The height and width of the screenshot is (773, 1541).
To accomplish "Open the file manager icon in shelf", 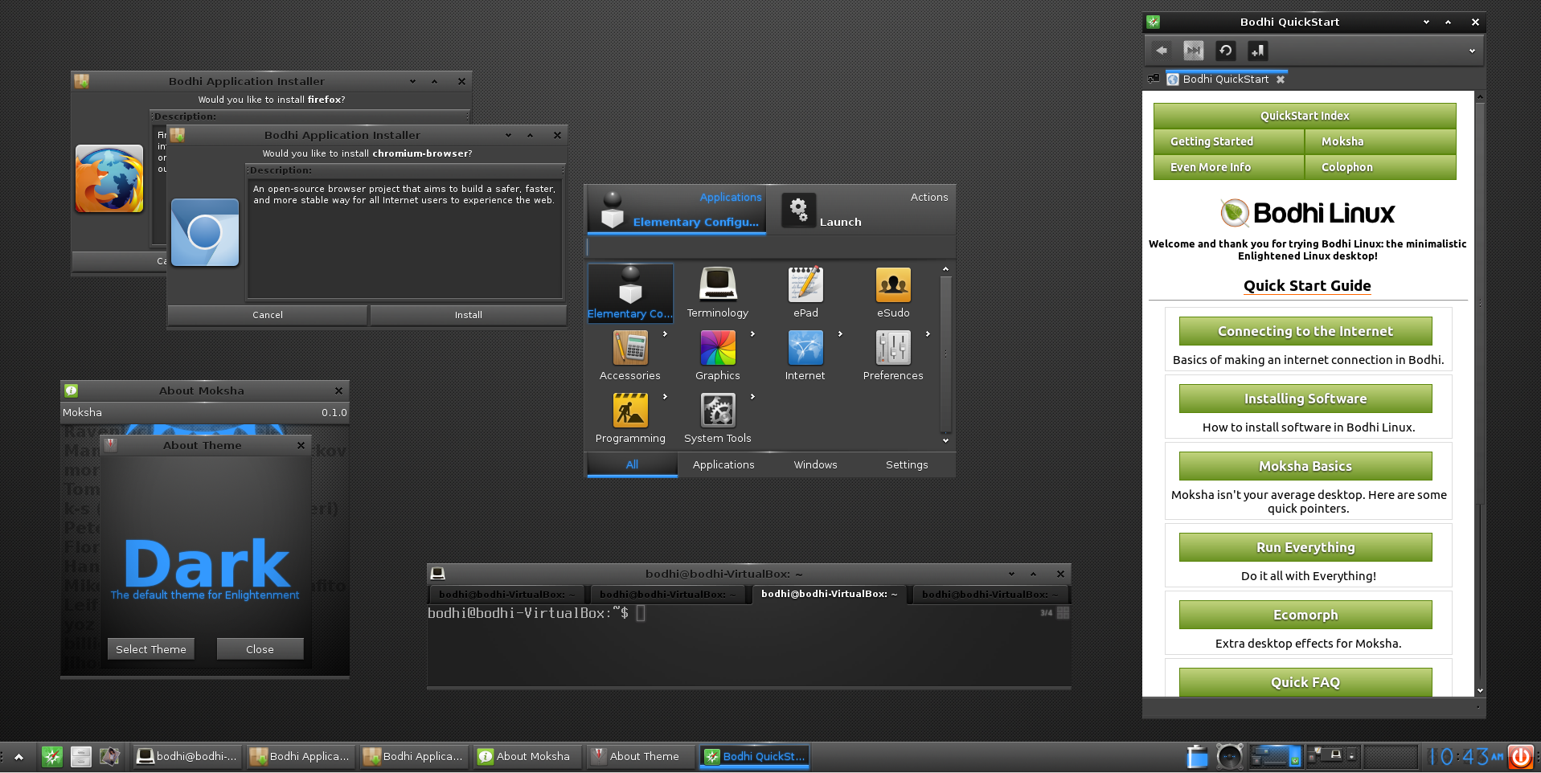I will 81,756.
